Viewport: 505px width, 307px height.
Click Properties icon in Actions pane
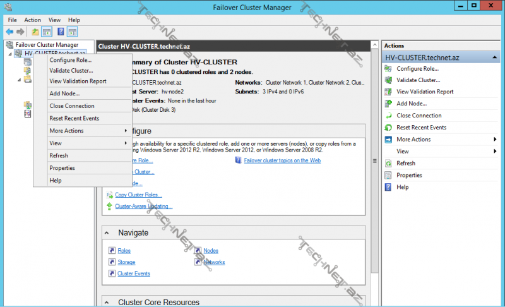pos(388,175)
